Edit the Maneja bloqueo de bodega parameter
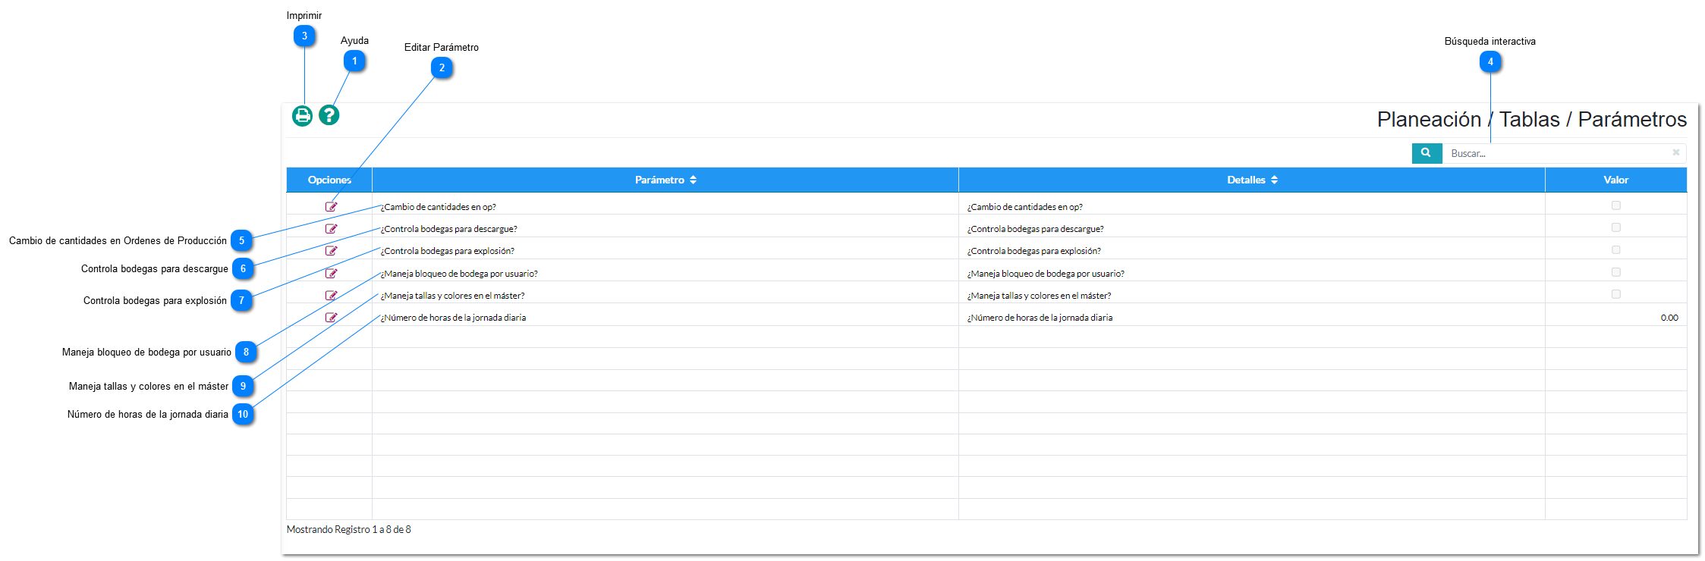Image resolution: width=1705 pixels, height=561 pixels. coord(331,273)
